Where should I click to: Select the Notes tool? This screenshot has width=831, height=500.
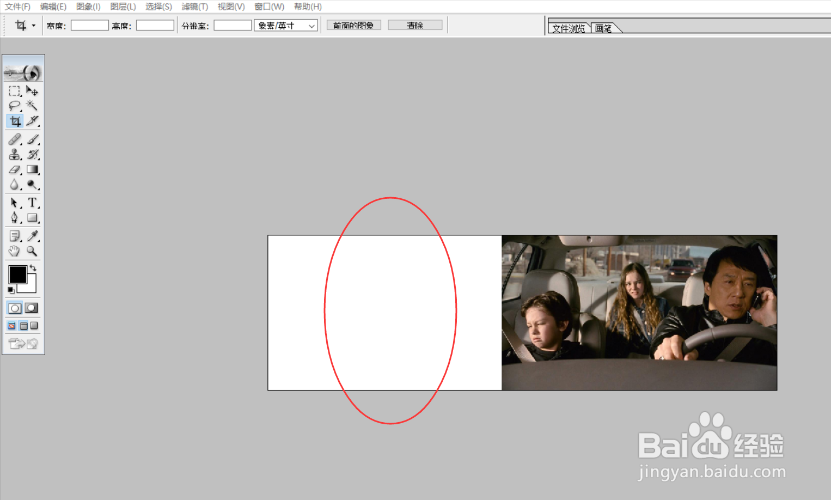15,236
